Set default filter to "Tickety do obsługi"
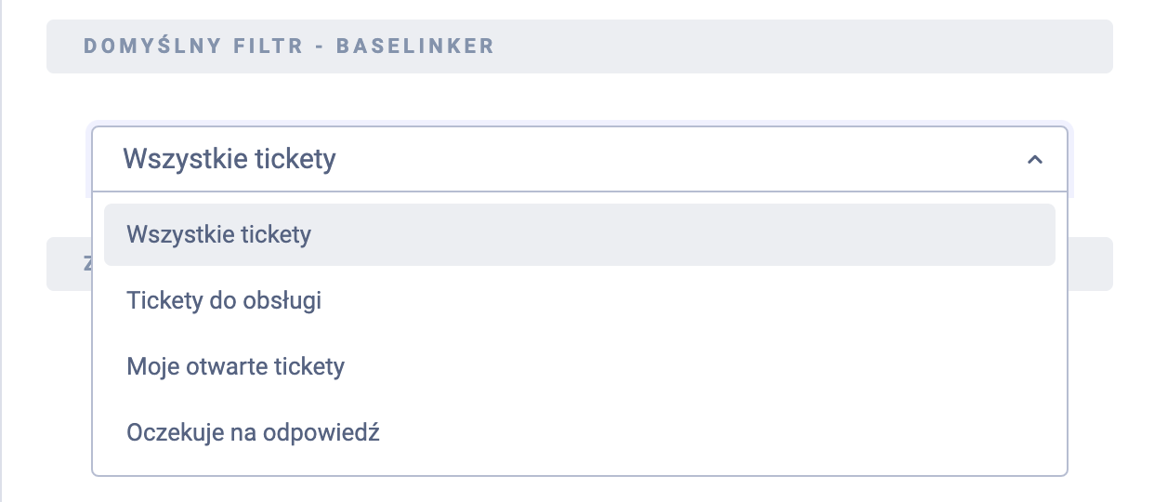 pos(224,301)
